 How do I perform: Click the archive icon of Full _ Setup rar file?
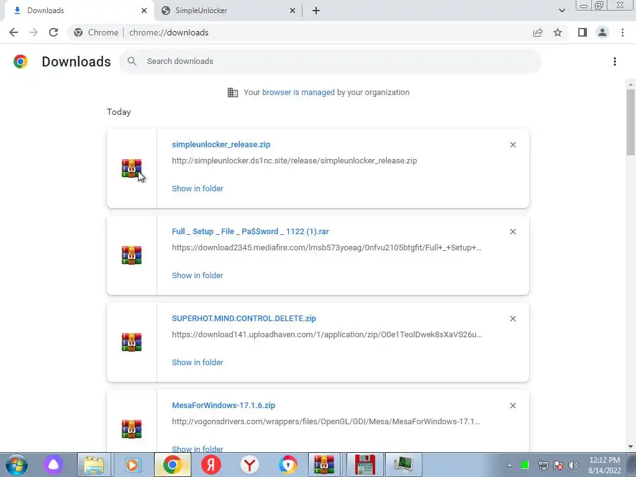point(132,255)
